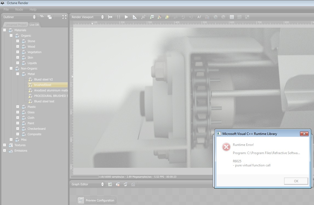Click the shrink-to-fit arrows icon in viewport toolbar
The image size is (314, 205).
(x=143, y=17)
